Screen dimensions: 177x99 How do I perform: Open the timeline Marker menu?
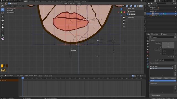point(26,76)
